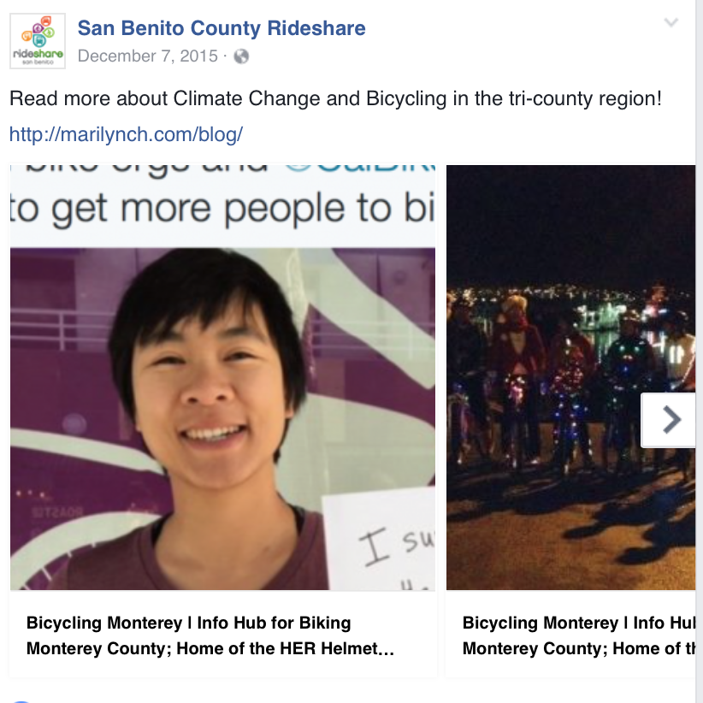Click the 'to get more people' banner text

[222, 209]
